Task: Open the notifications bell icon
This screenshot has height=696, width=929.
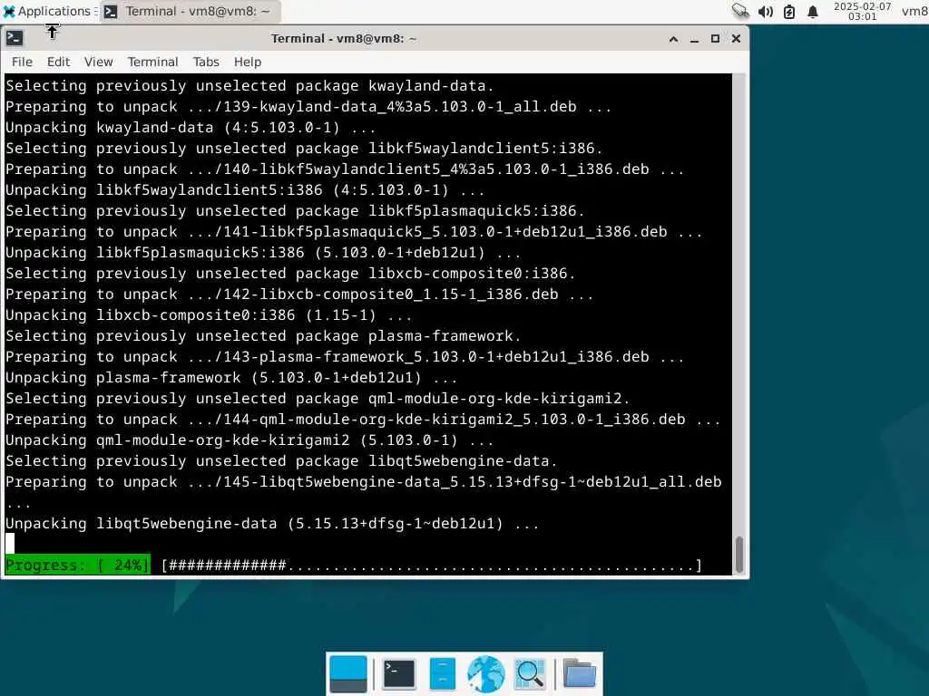Action: pos(813,11)
